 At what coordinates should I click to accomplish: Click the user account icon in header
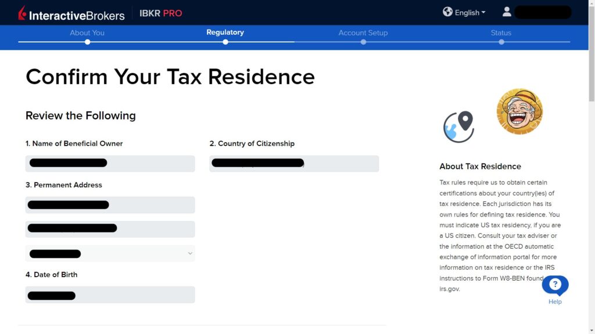506,12
